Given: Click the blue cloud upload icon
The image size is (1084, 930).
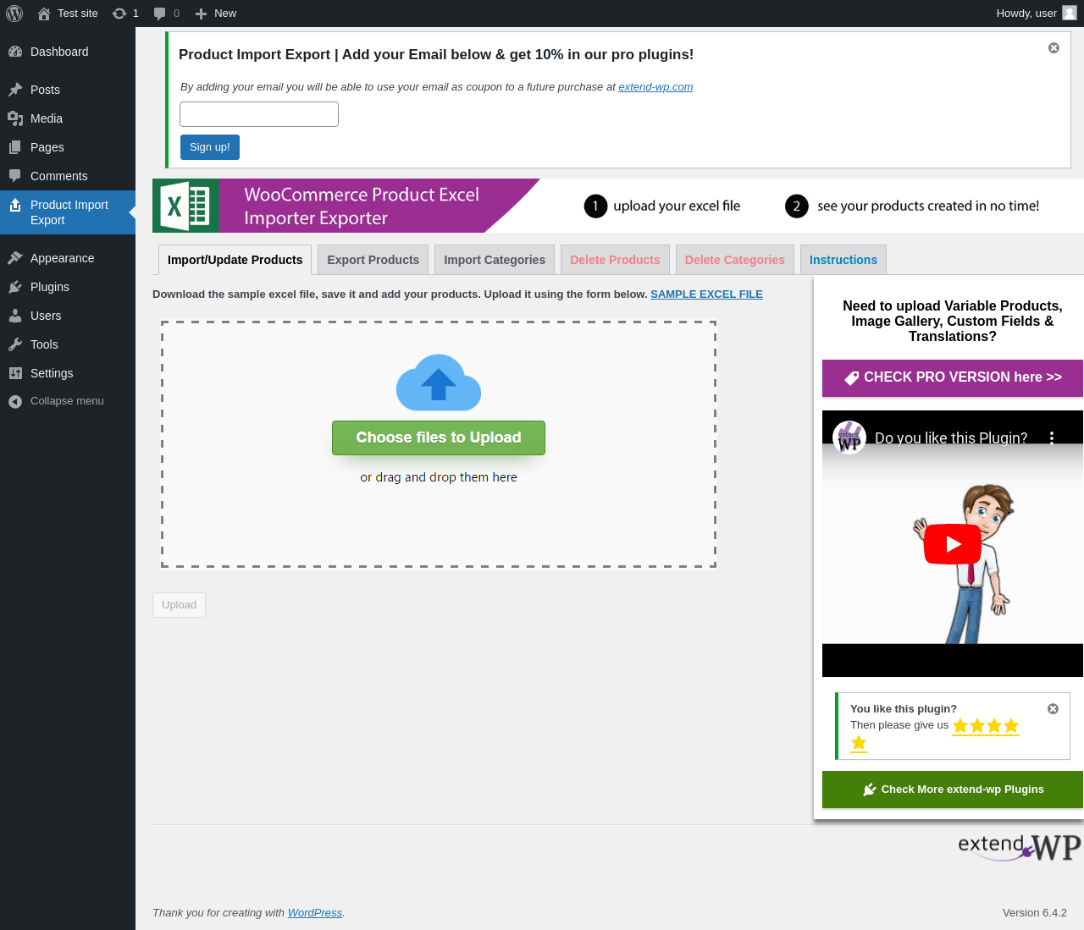Looking at the screenshot, I should 439,382.
